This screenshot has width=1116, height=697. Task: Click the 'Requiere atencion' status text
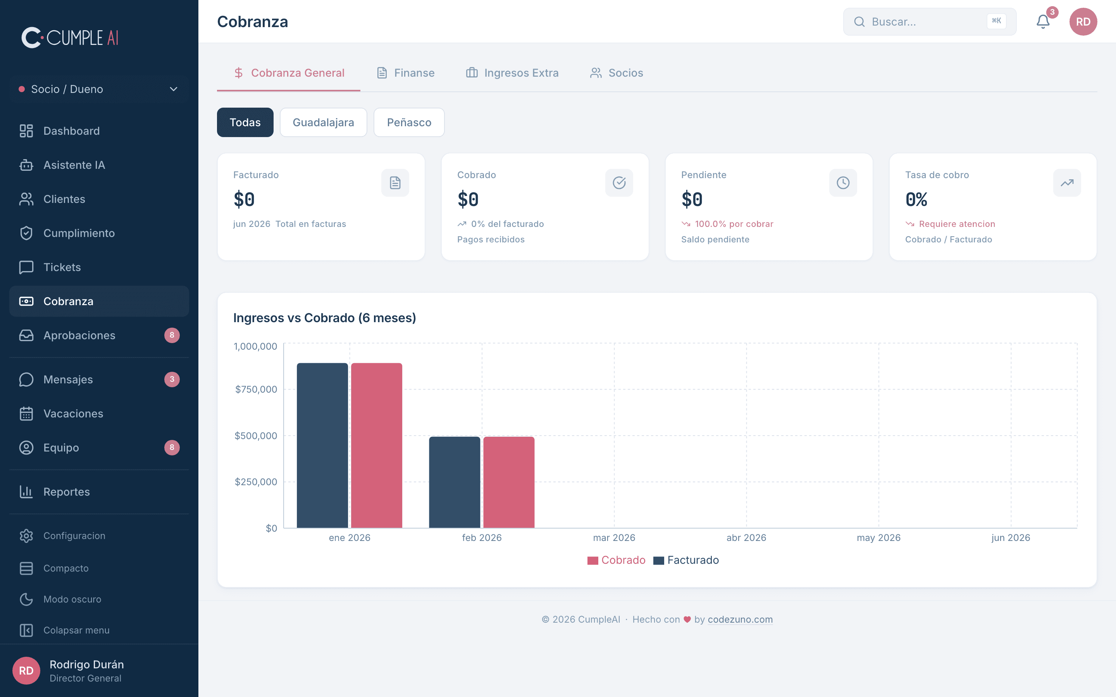pos(957,224)
